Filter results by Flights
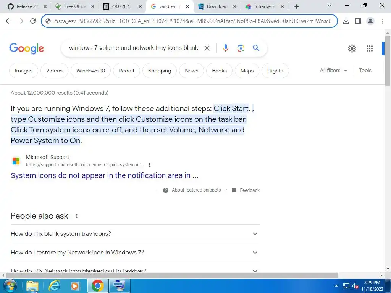Image resolution: width=391 pixels, height=293 pixels. (275, 71)
